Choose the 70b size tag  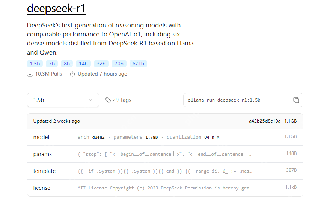pos(119,64)
